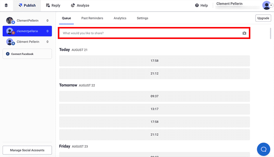The width and height of the screenshot is (274, 157).
Task: Select the 09:37 slot under Tomorrow
Action: click(154, 96)
